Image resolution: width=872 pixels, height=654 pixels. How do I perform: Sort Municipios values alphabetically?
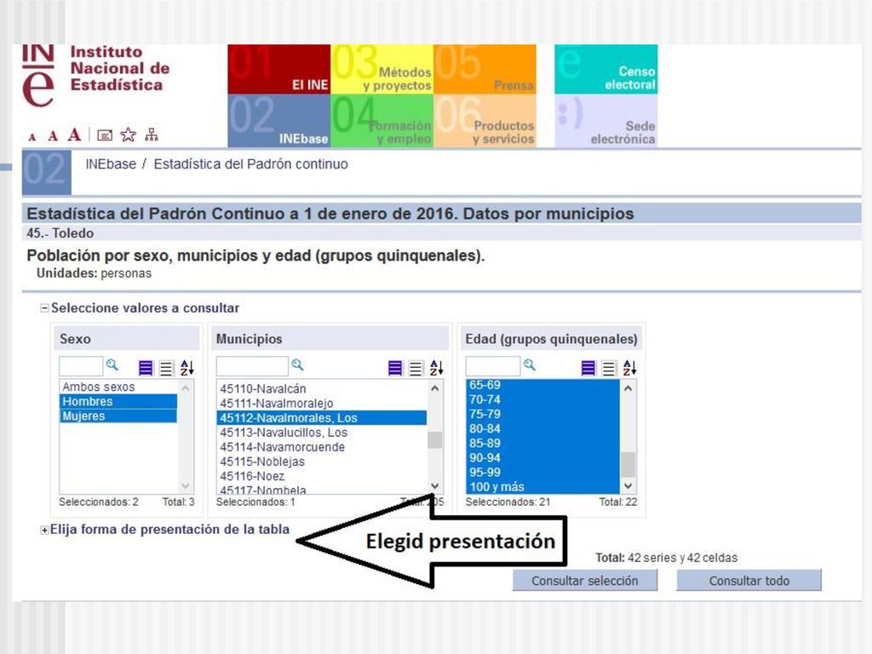(x=437, y=368)
